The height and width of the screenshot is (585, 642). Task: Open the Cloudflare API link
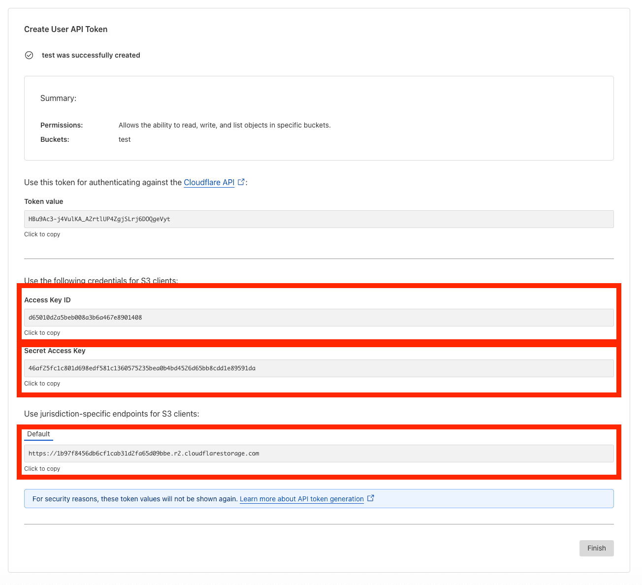click(x=209, y=182)
